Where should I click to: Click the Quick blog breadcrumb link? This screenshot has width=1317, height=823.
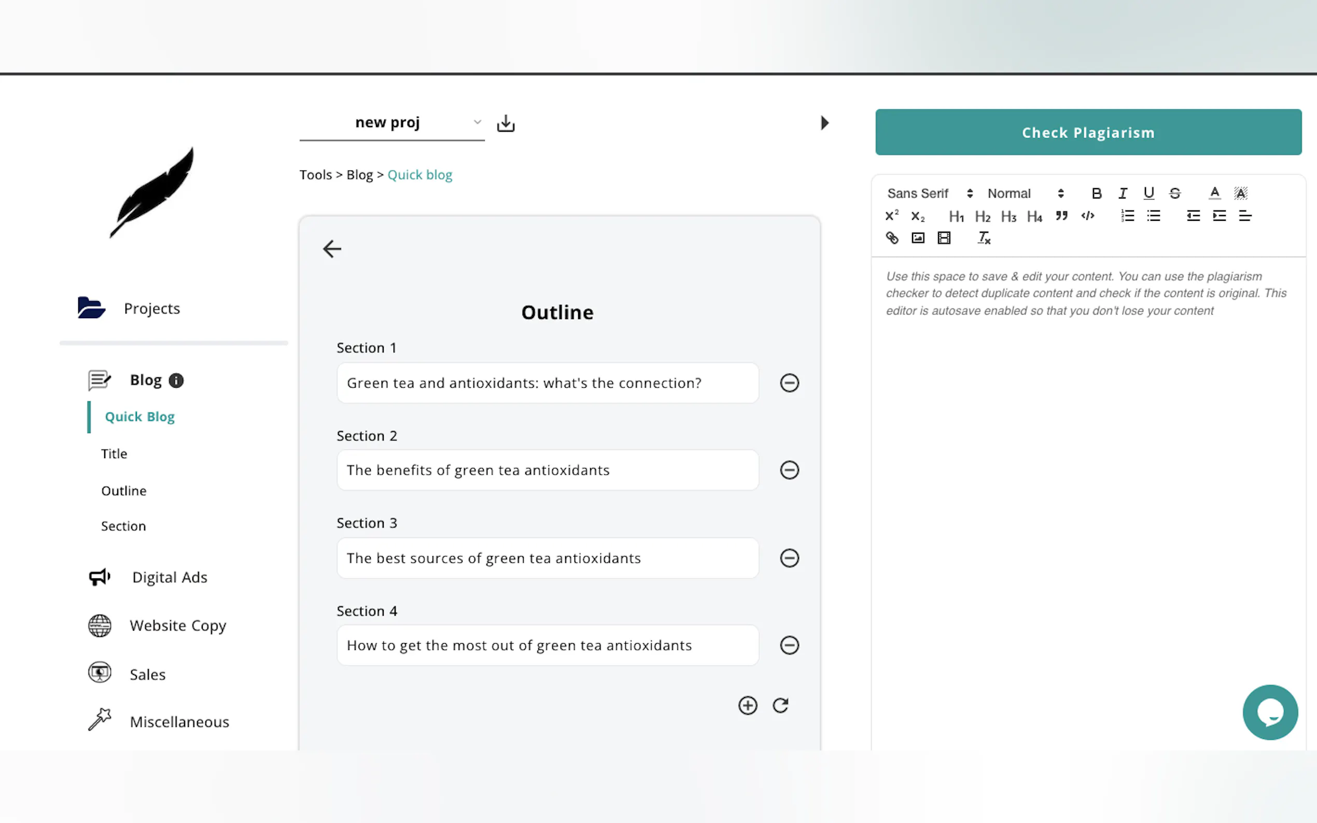click(419, 175)
